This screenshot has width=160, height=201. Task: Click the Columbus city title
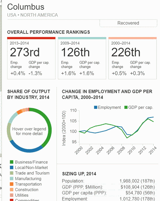[26, 7]
